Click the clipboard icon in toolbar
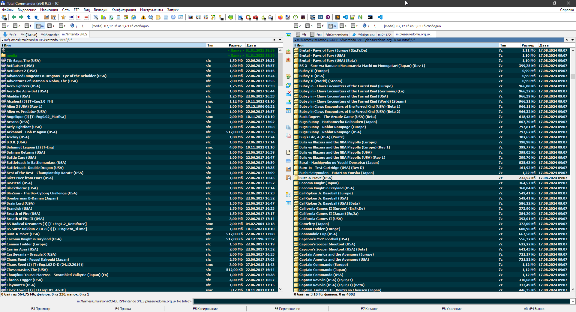 (118, 17)
